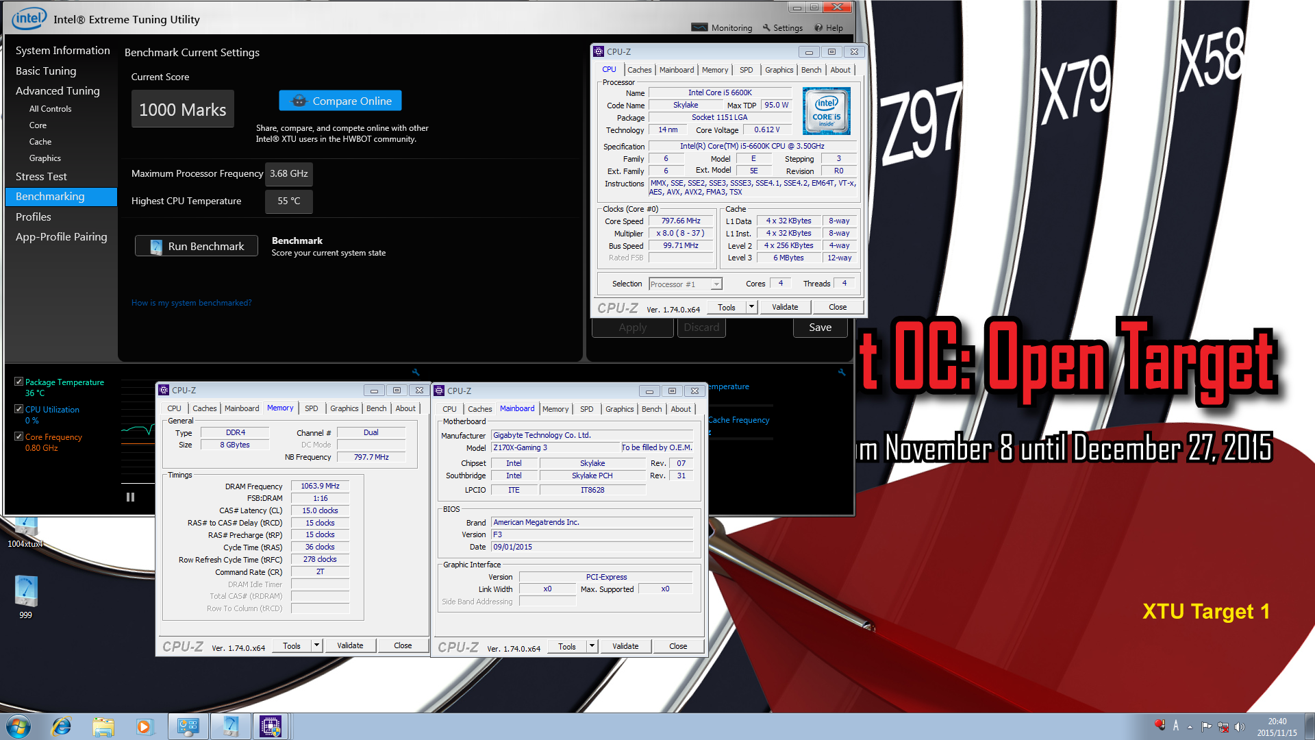This screenshot has height=740, width=1315.
Task: Switch to the XTU taskbar window
Action: (x=230, y=726)
